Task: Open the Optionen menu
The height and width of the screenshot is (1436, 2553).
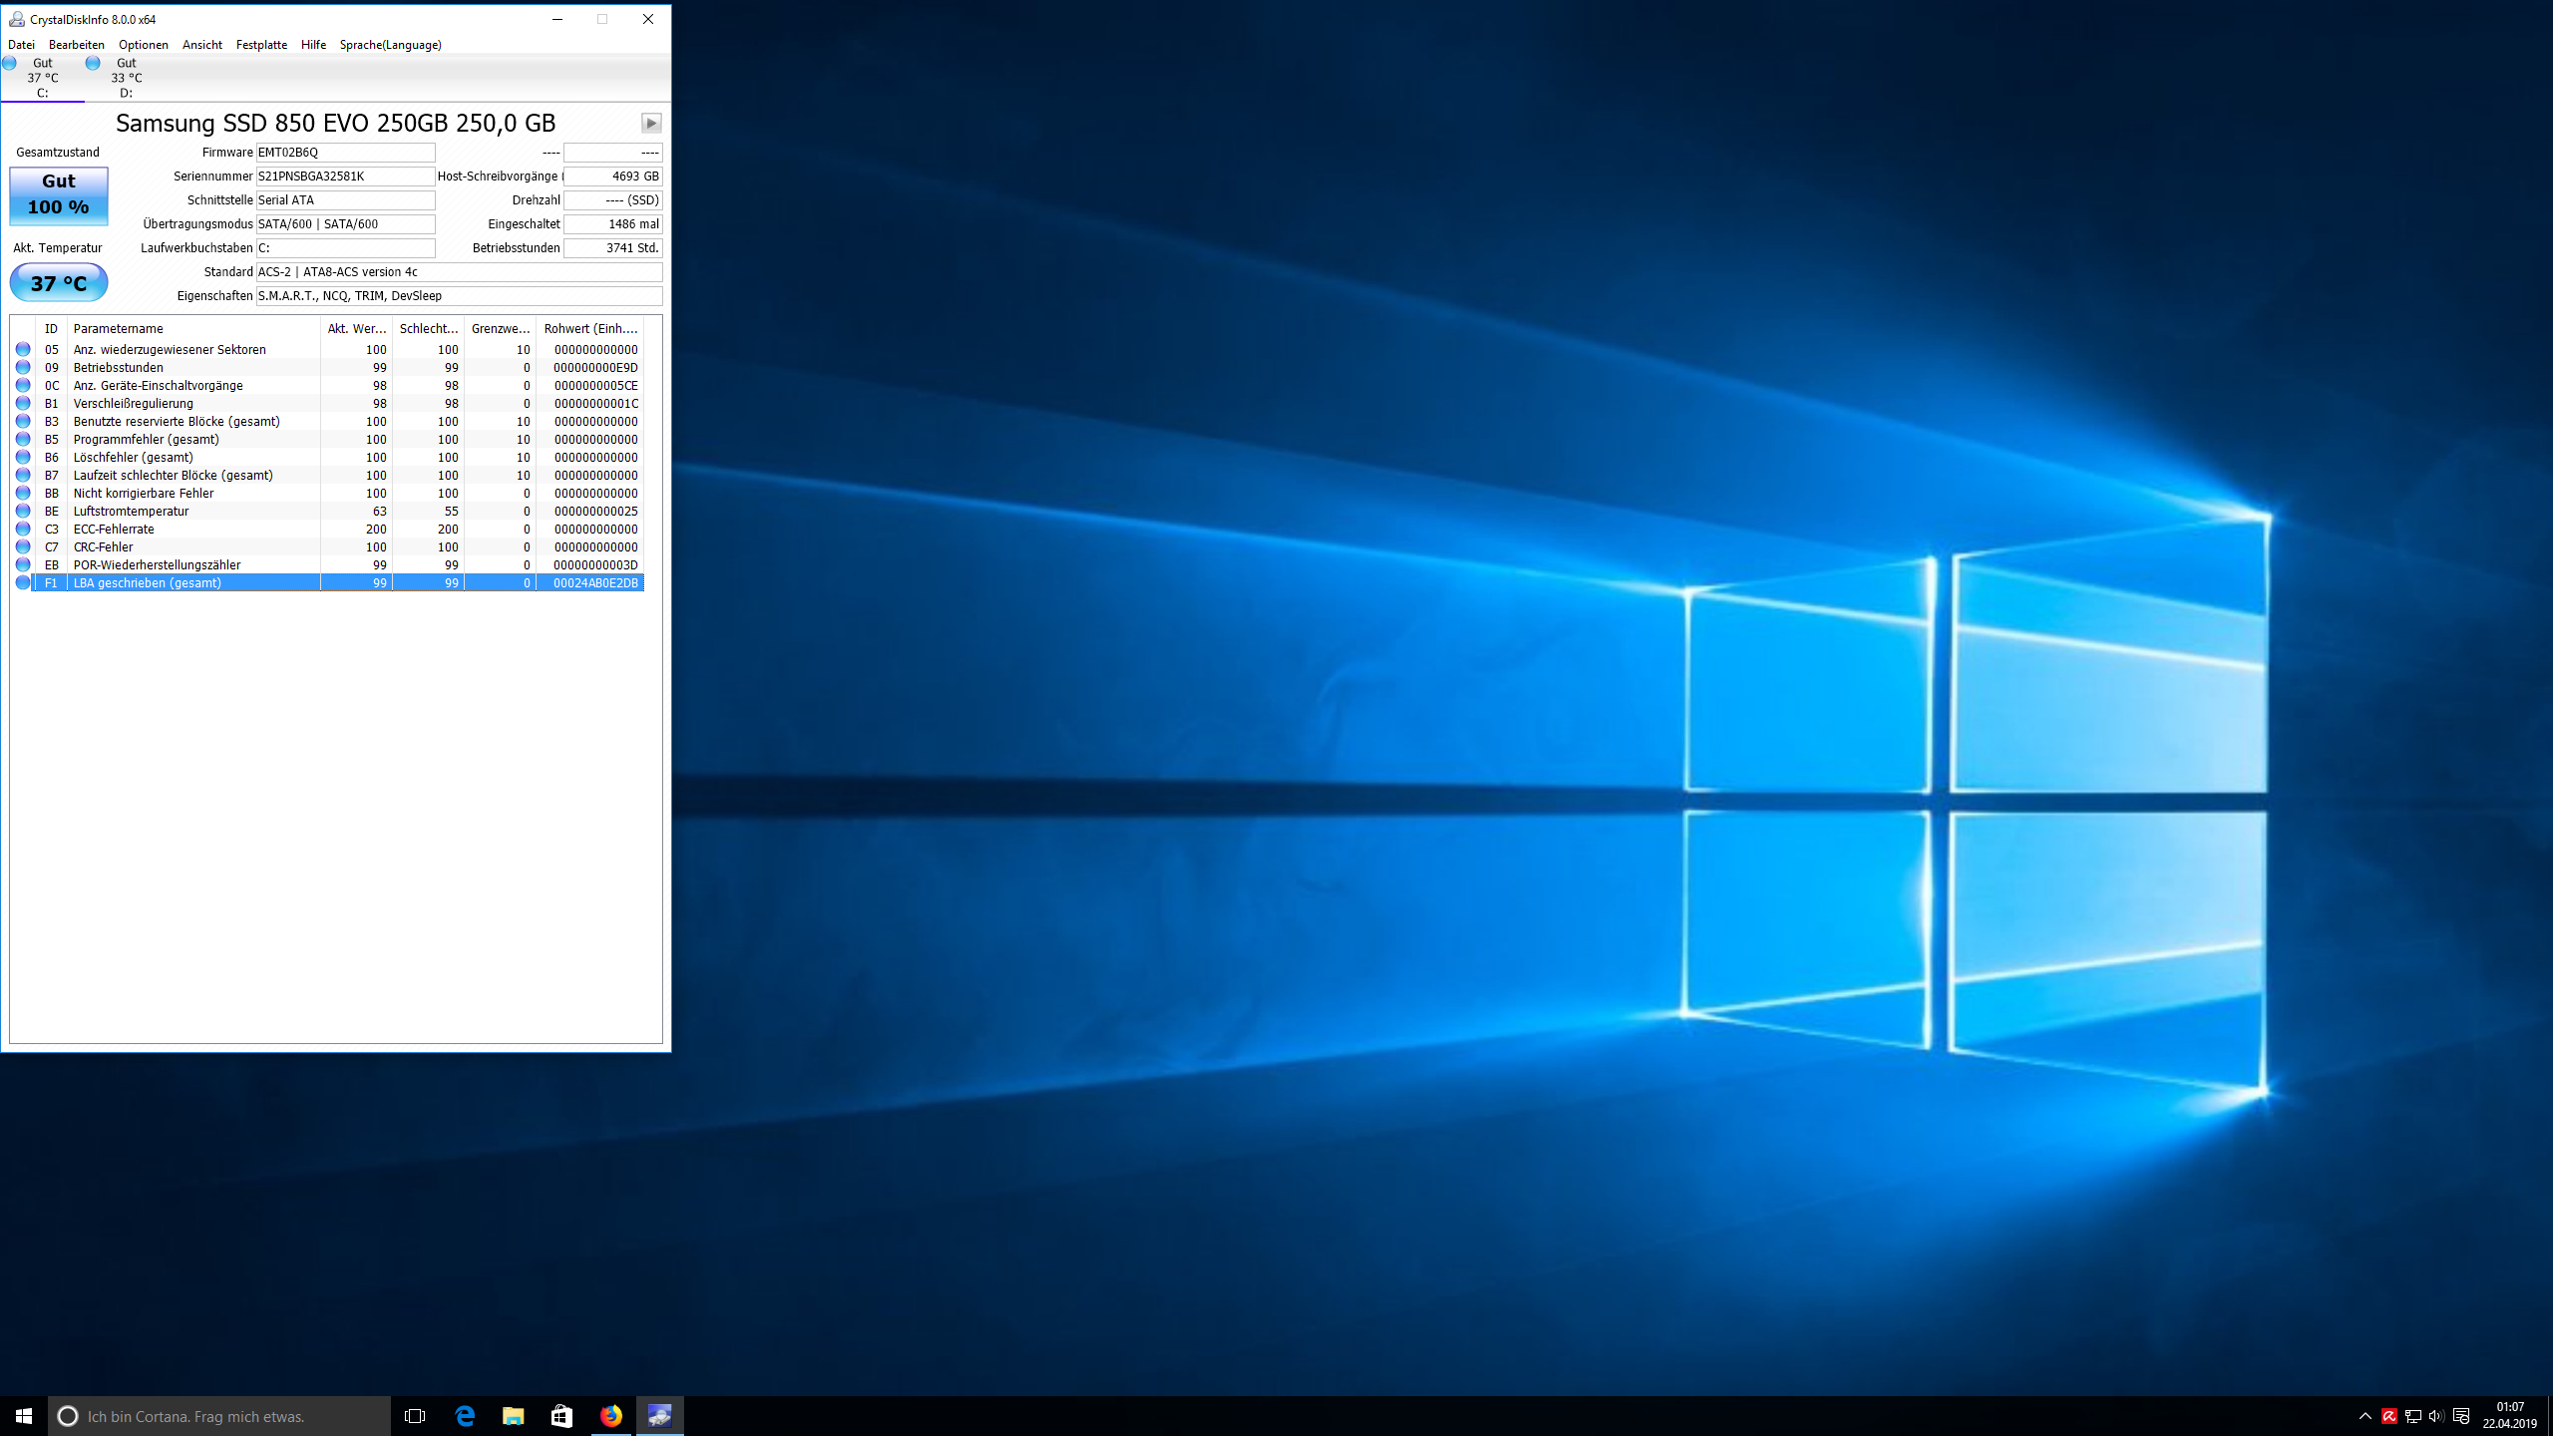Action: coord(143,45)
